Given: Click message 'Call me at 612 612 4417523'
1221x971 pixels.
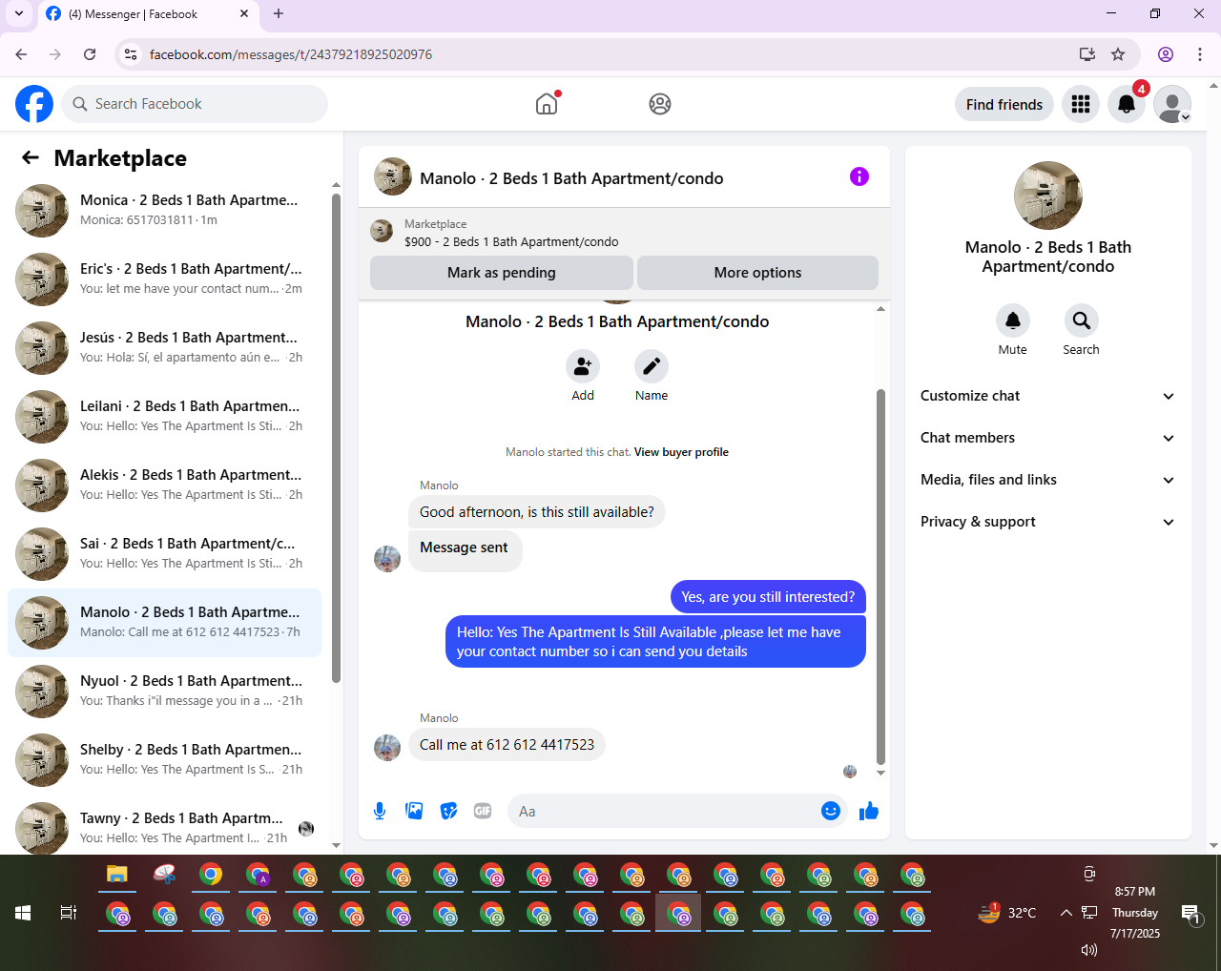Looking at the screenshot, I should [x=507, y=745].
